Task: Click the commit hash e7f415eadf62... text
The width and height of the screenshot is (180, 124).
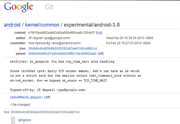Action: [x=61, y=33]
